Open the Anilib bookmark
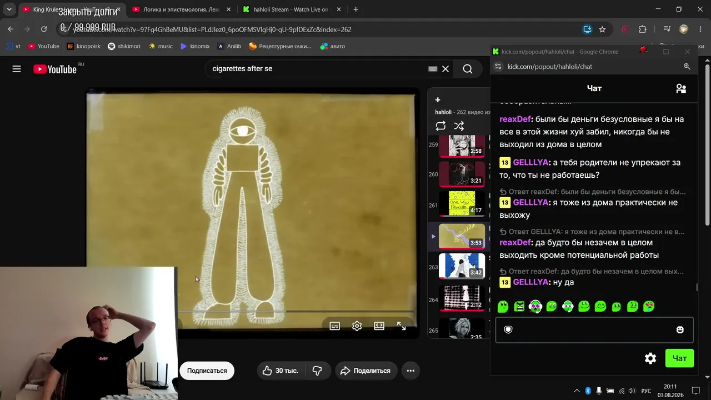711x400 pixels. pos(229,46)
